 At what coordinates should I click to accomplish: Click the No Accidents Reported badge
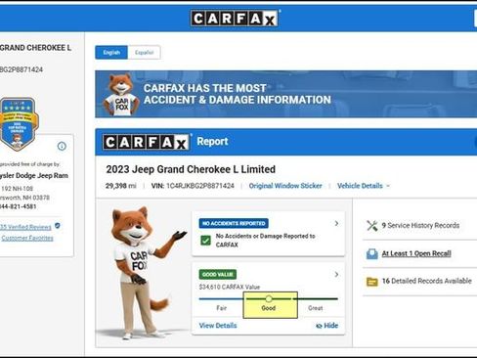[234, 223]
